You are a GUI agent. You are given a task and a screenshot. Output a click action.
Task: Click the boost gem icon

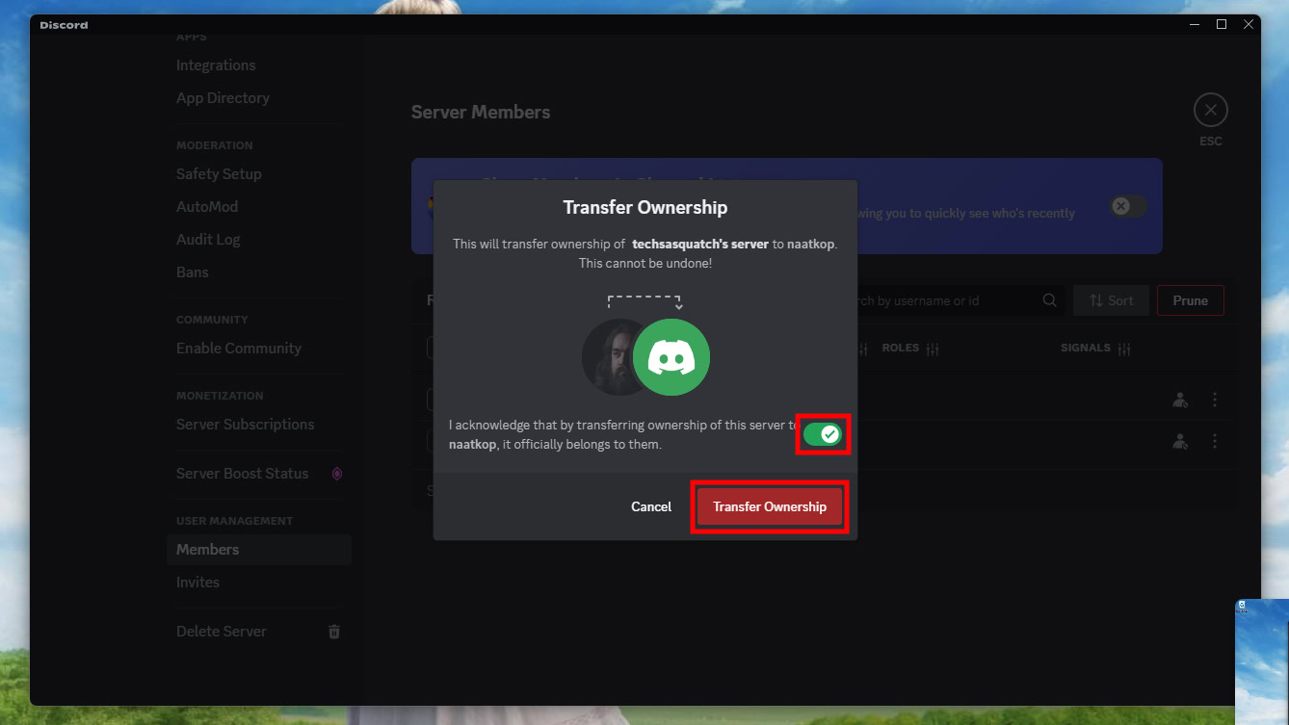(x=336, y=474)
